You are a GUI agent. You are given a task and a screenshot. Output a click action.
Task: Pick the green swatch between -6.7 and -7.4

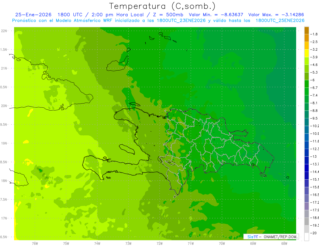tap(307, 91)
